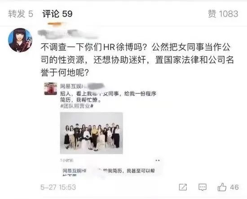Open the blurred commenter username
Screen dimensions: 247x199
pos(68,34)
